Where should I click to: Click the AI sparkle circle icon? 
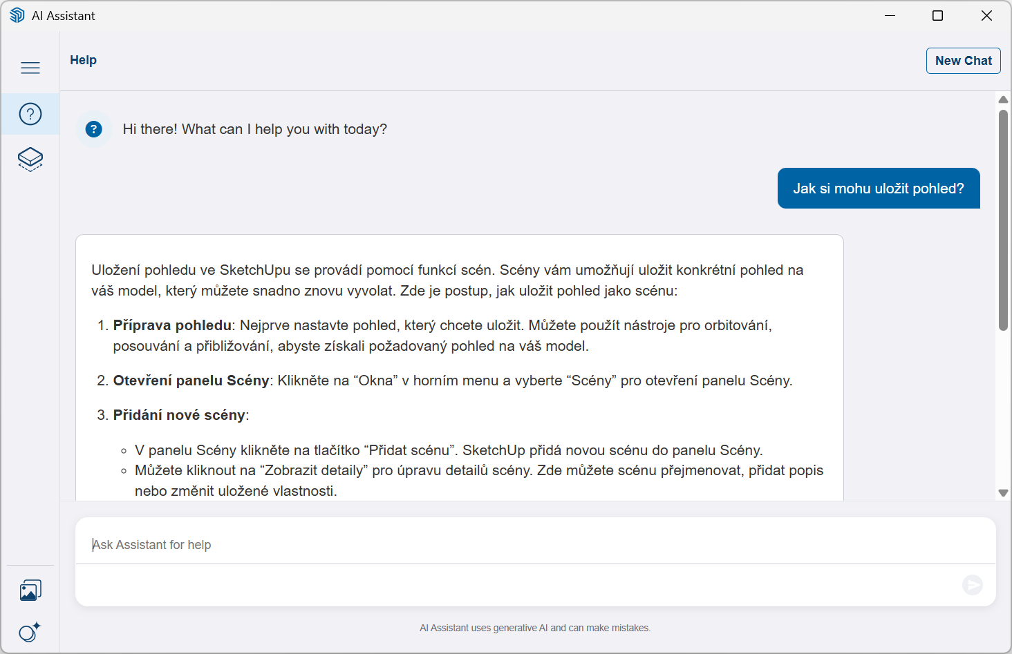[x=30, y=632]
